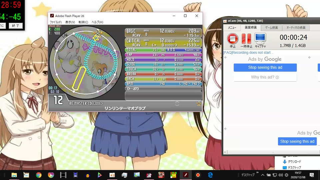Click the CRITICAL ACHV. score row
The height and width of the screenshot is (180, 320).
click(x=163, y=43)
